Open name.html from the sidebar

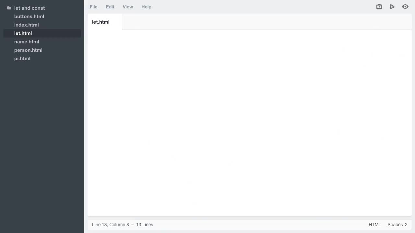tap(27, 41)
